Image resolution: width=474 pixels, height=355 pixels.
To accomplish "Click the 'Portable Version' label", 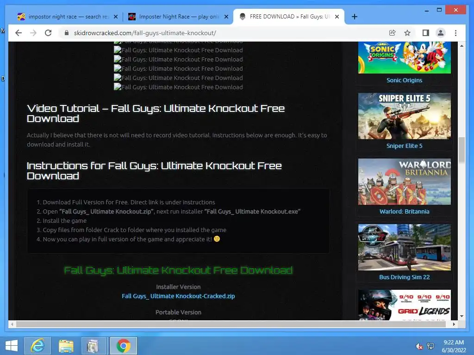I will tap(178, 312).
